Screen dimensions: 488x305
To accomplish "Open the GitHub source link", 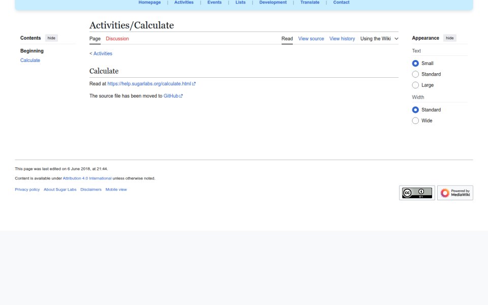I will pos(173,96).
